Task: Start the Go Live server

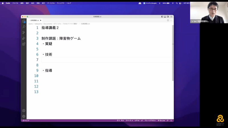Action: coord(161,120)
